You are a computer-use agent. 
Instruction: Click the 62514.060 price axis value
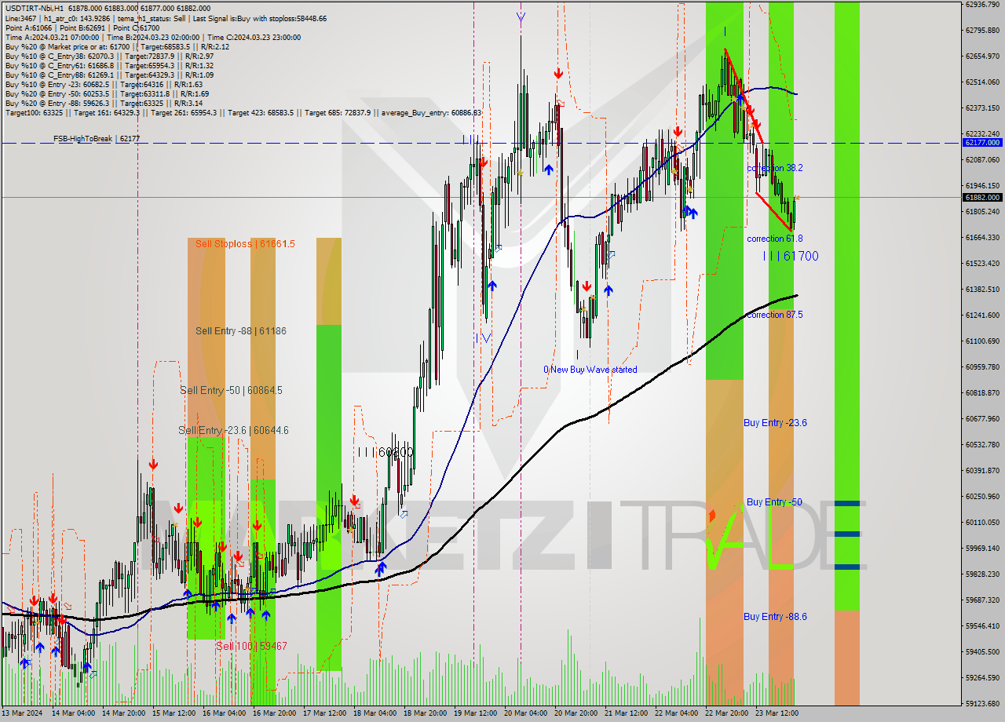pyautogui.click(x=982, y=82)
